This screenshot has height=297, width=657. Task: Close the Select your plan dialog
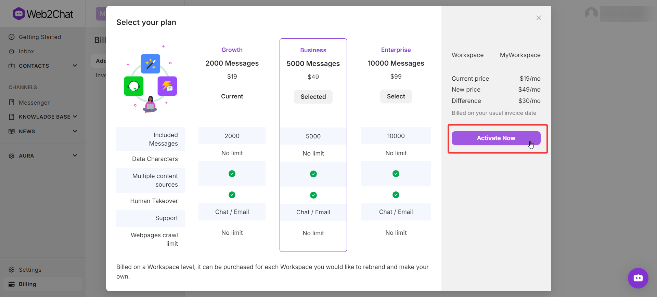click(x=539, y=18)
